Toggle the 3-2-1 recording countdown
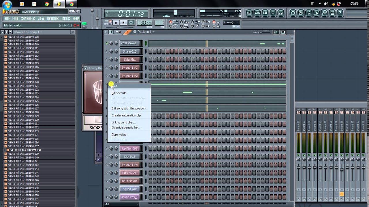 pyautogui.click(x=182, y=22)
